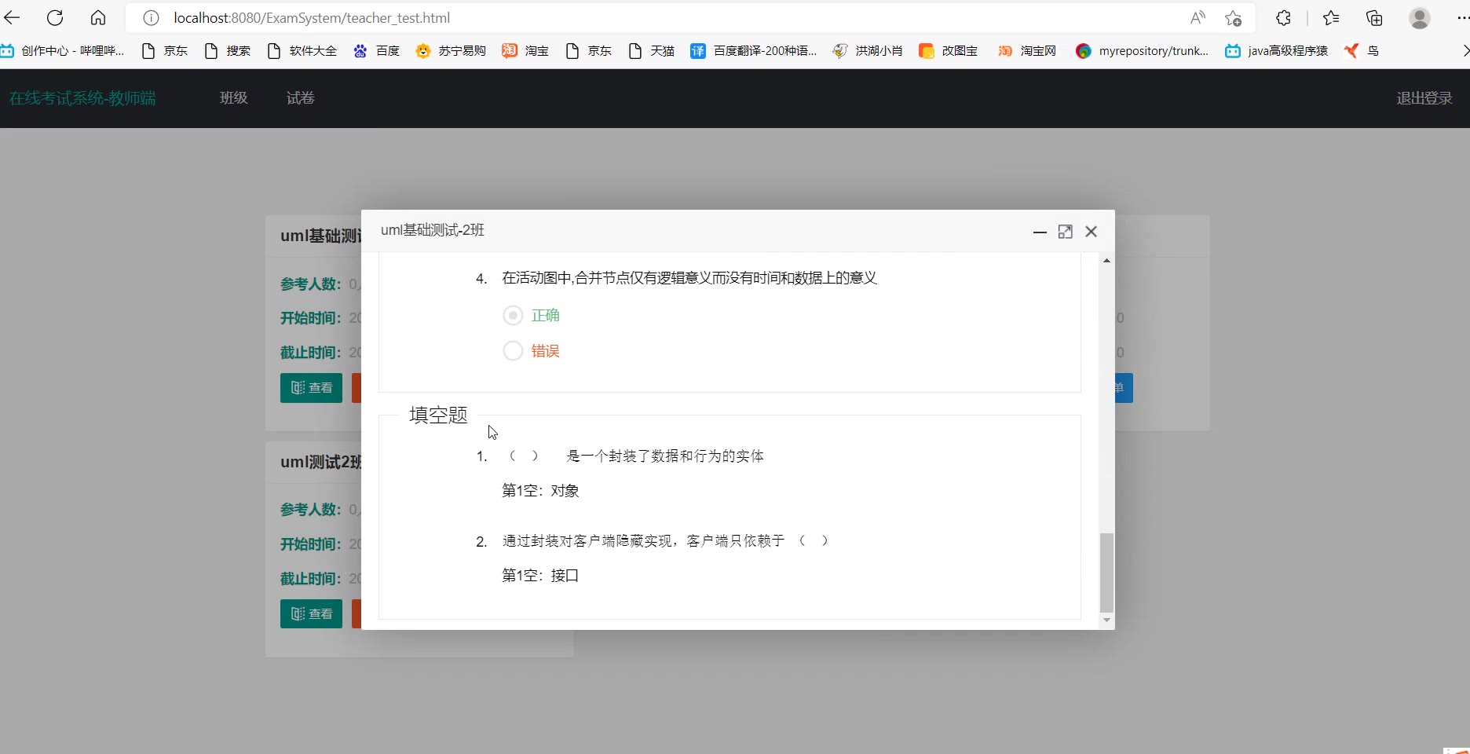Click the read aloud icon

coord(1197,18)
